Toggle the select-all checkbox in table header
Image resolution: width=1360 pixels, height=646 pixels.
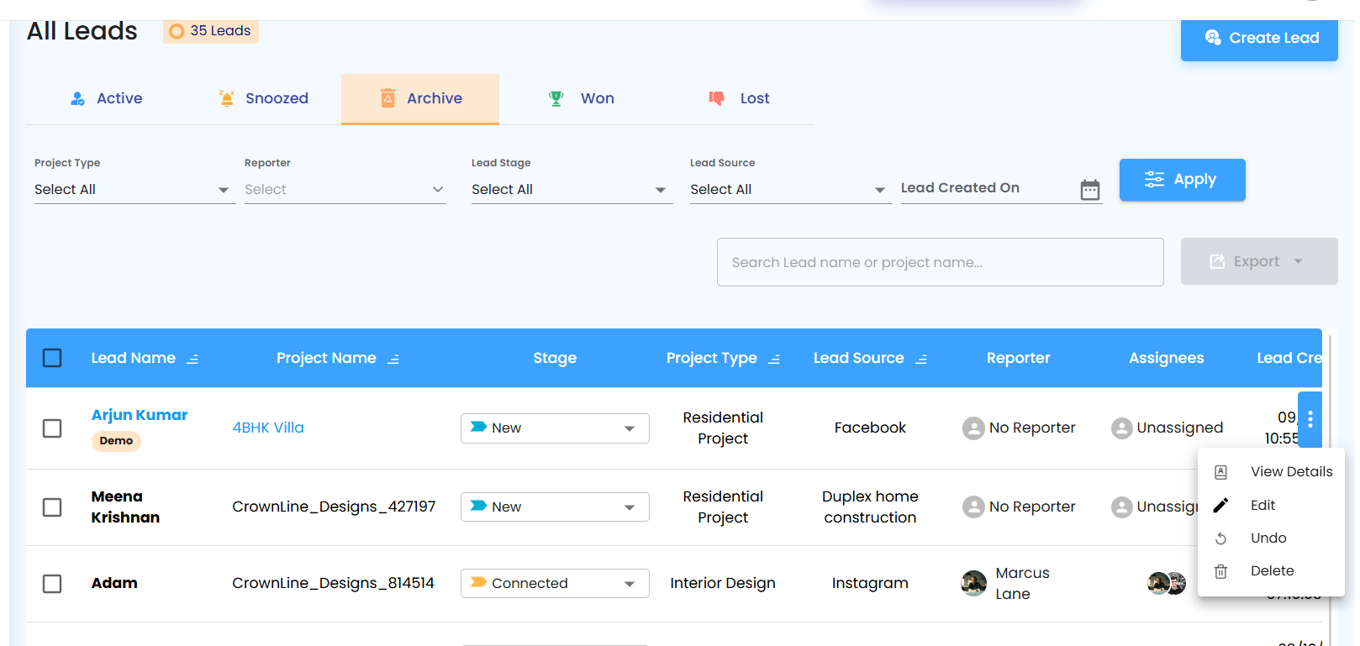[x=52, y=358]
